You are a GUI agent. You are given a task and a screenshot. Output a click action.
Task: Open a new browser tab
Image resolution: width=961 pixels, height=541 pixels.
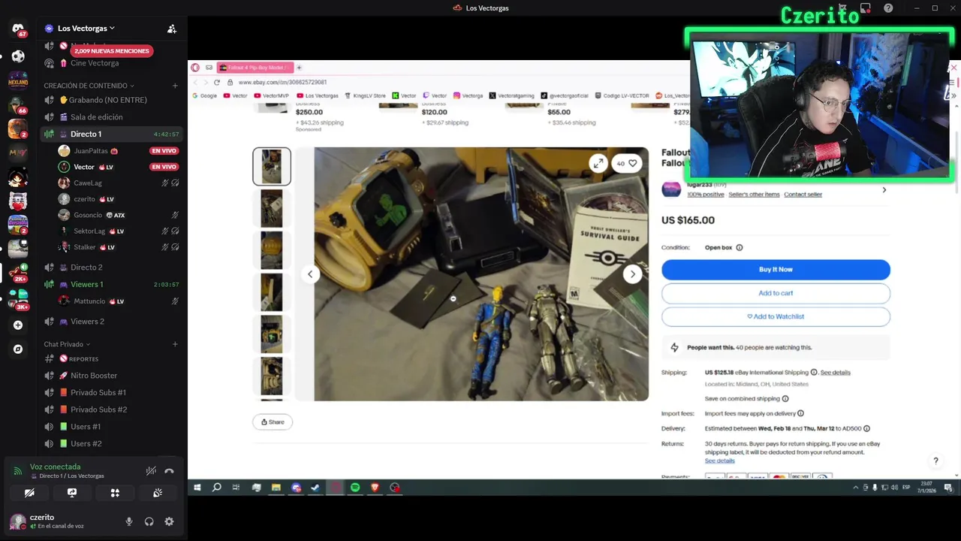299,68
